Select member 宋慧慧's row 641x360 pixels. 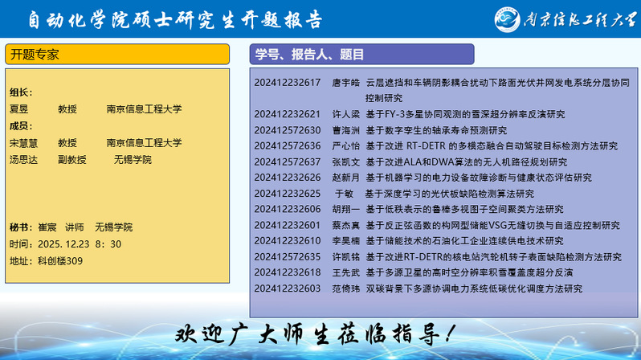coord(95,143)
